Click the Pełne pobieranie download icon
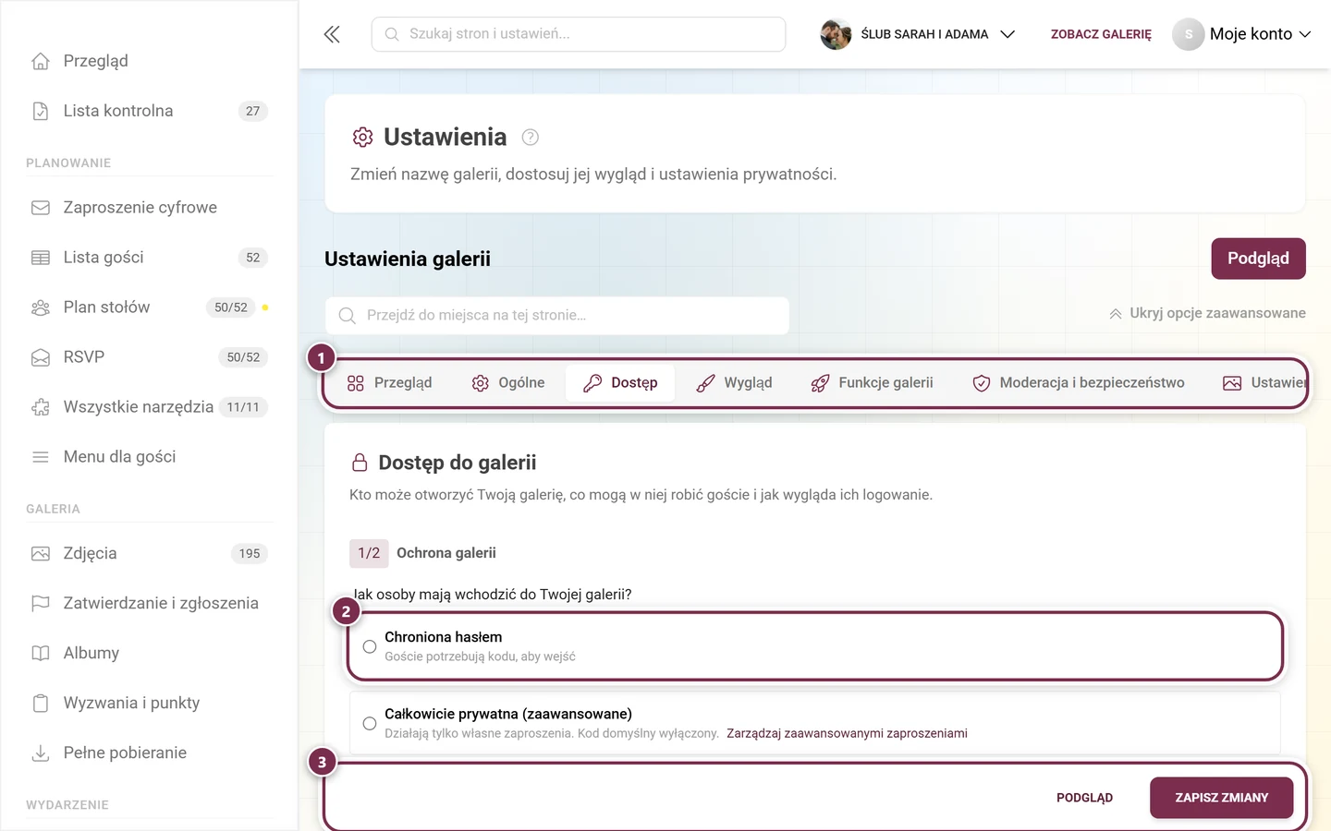Image resolution: width=1331 pixels, height=831 pixels. pyautogui.click(x=41, y=753)
